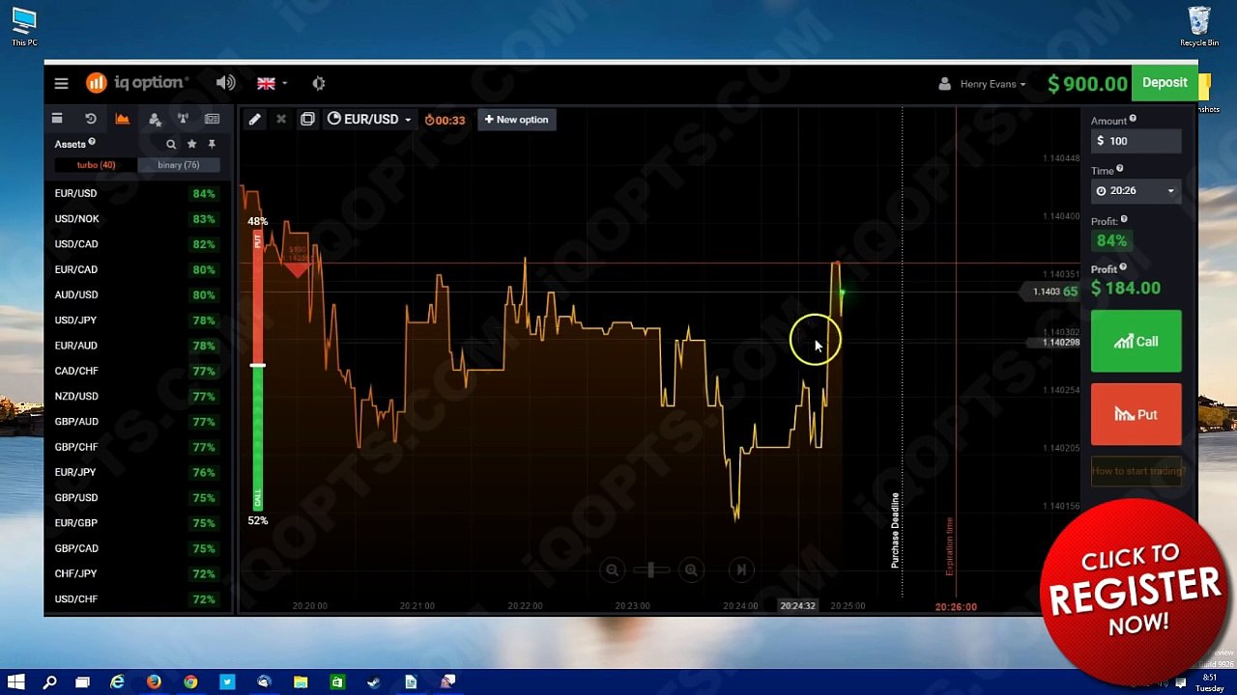The image size is (1237, 695).
Task: Click the New option button
Action: 517,120
